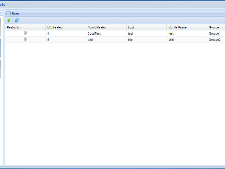
Task: Click the User panel title
Action: click(x=15, y=13)
